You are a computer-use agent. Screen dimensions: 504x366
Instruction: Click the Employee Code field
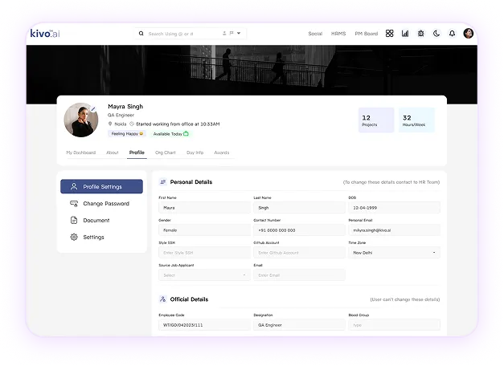[204, 325]
